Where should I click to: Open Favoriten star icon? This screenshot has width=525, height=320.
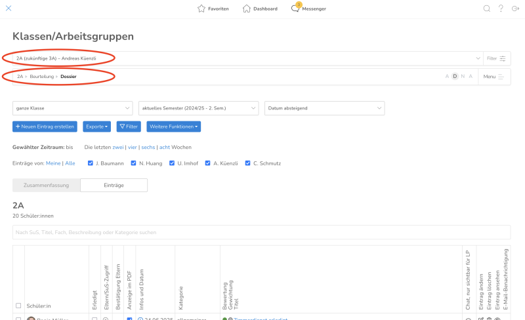[201, 9]
